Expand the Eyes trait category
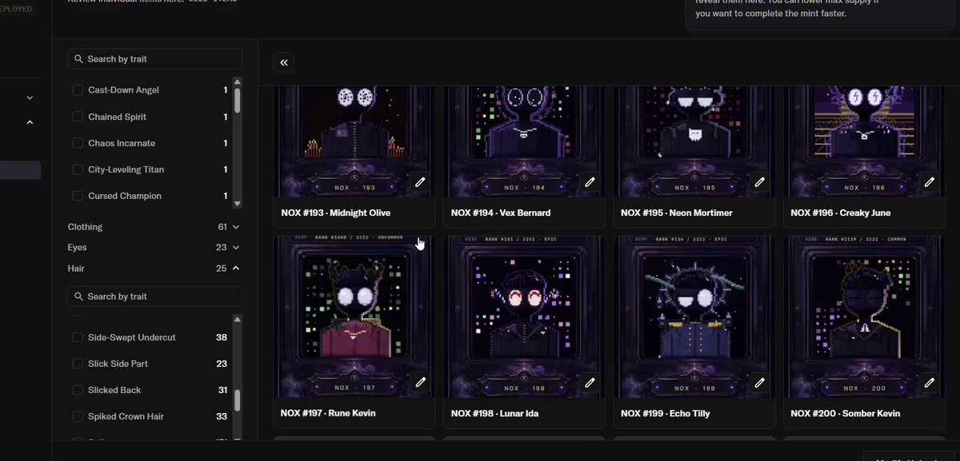The height and width of the screenshot is (461, 960). point(154,248)
